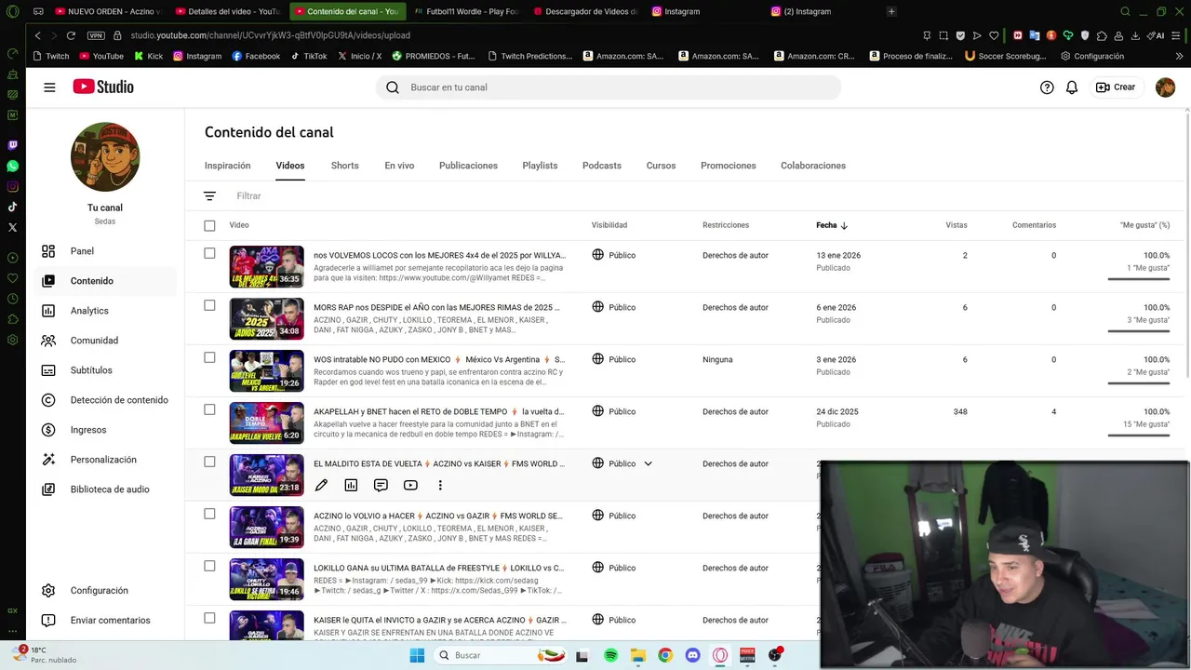Open the Instagram bookmark
Screen dimensions: 1191x670
click(x=196, y=56)
